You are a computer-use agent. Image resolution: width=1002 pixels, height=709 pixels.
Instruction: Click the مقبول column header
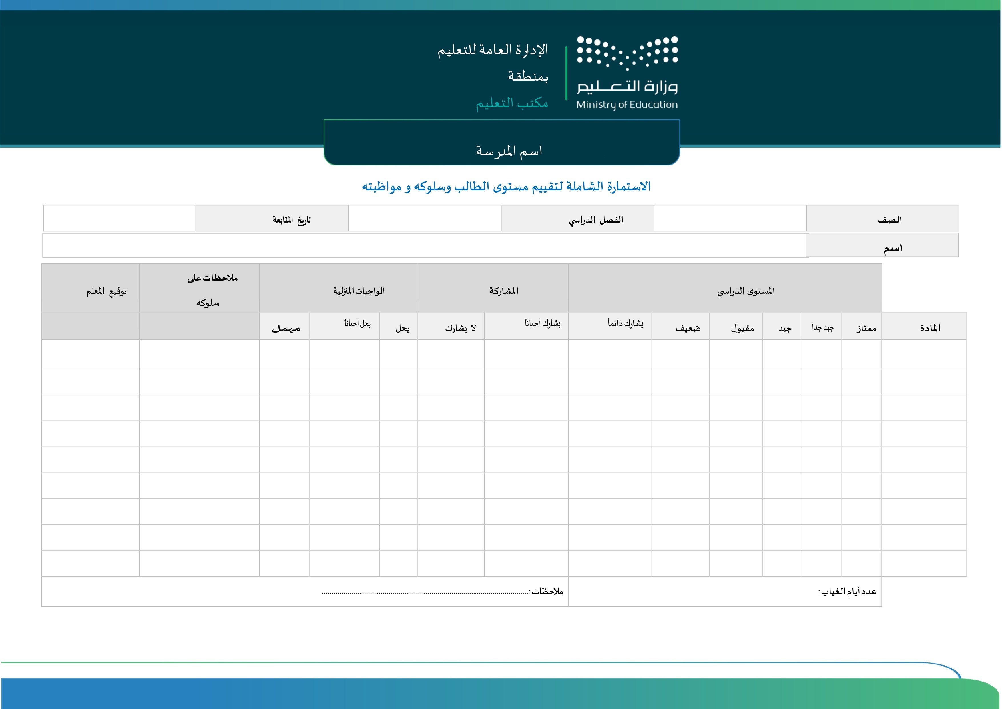[742, 328]
